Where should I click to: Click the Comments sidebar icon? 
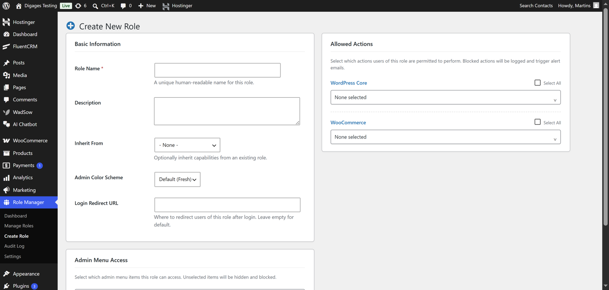point(6,100)
